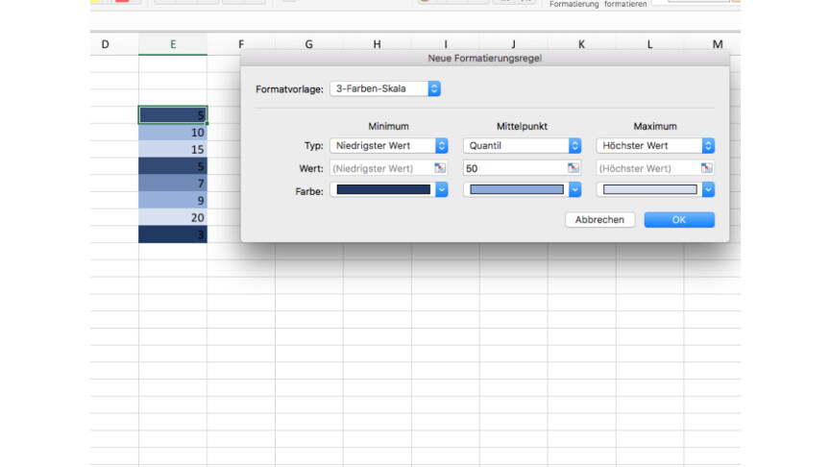Select the cell containing 20
Viewport: 830px width, 467px height.
(173, 218)
